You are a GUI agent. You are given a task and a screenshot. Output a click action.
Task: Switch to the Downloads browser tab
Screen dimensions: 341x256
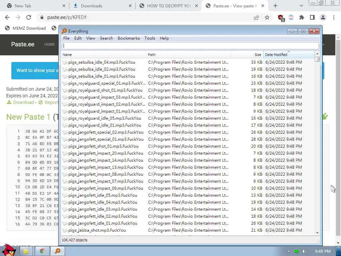pos(102,6)
